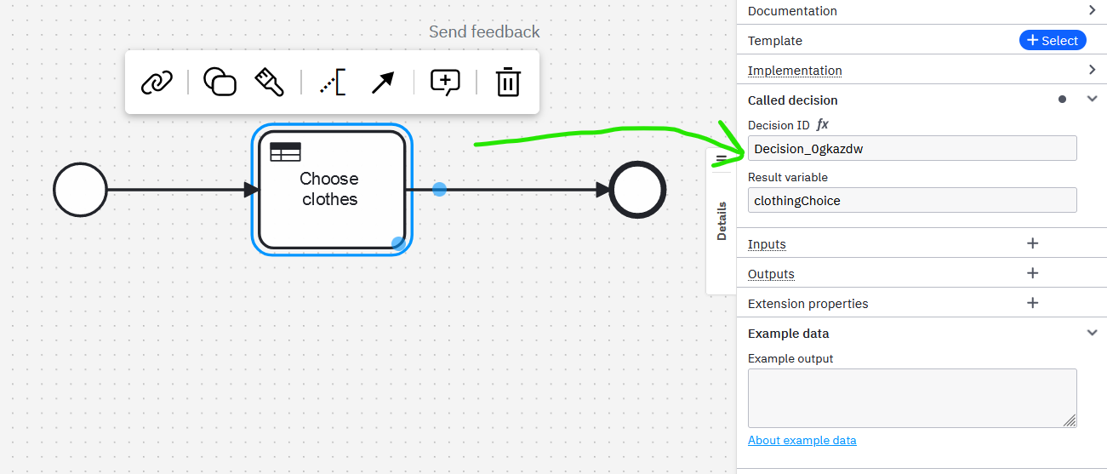Click into the Example output textarea
Screen dimensions: 1107x474
[x=912, y=398]
